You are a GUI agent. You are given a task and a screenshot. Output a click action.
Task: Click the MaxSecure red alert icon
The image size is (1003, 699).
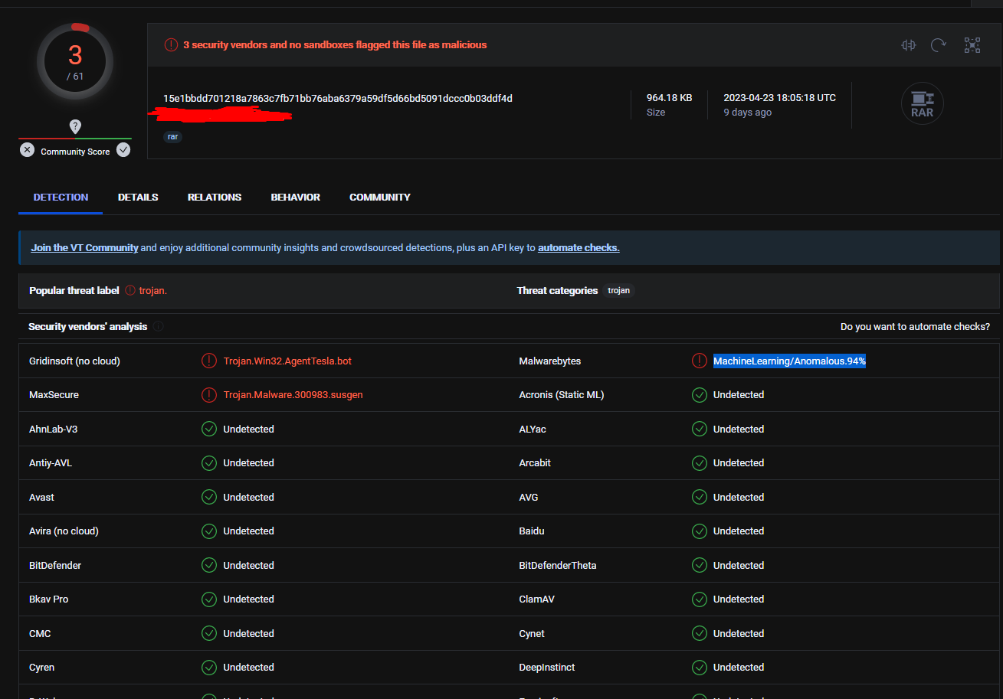click(x=209, y=395)
